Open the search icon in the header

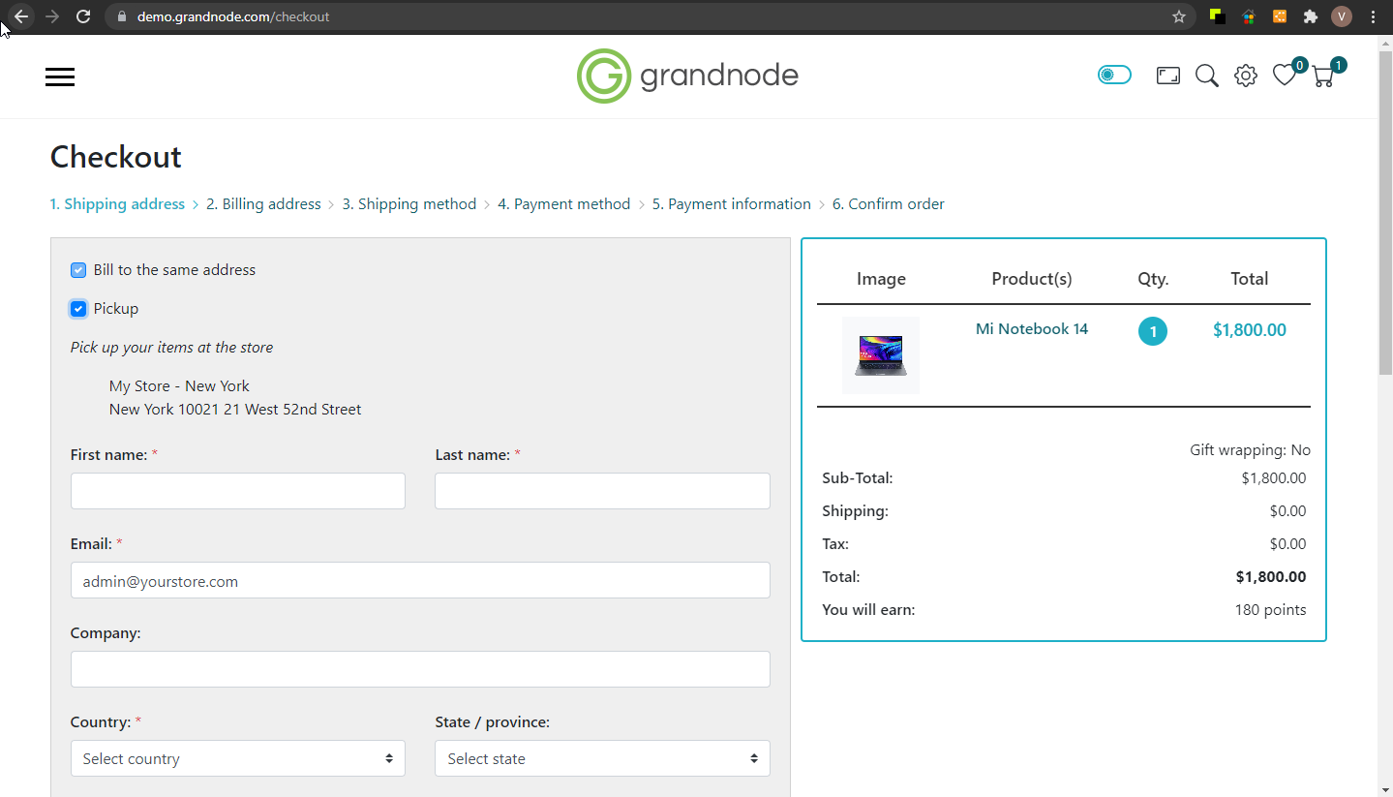tap(1206, 75)
